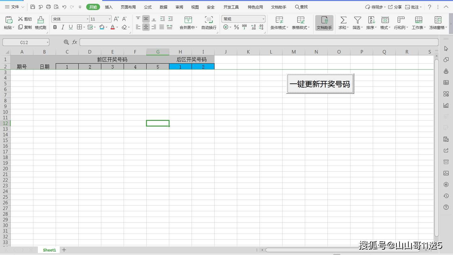
Task: Switch to the Formulas (公式) tab
Action: pos(148,7)
